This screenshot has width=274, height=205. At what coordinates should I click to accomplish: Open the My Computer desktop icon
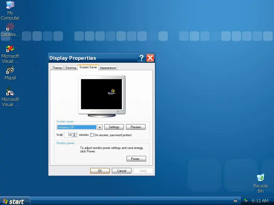[10, 10]
